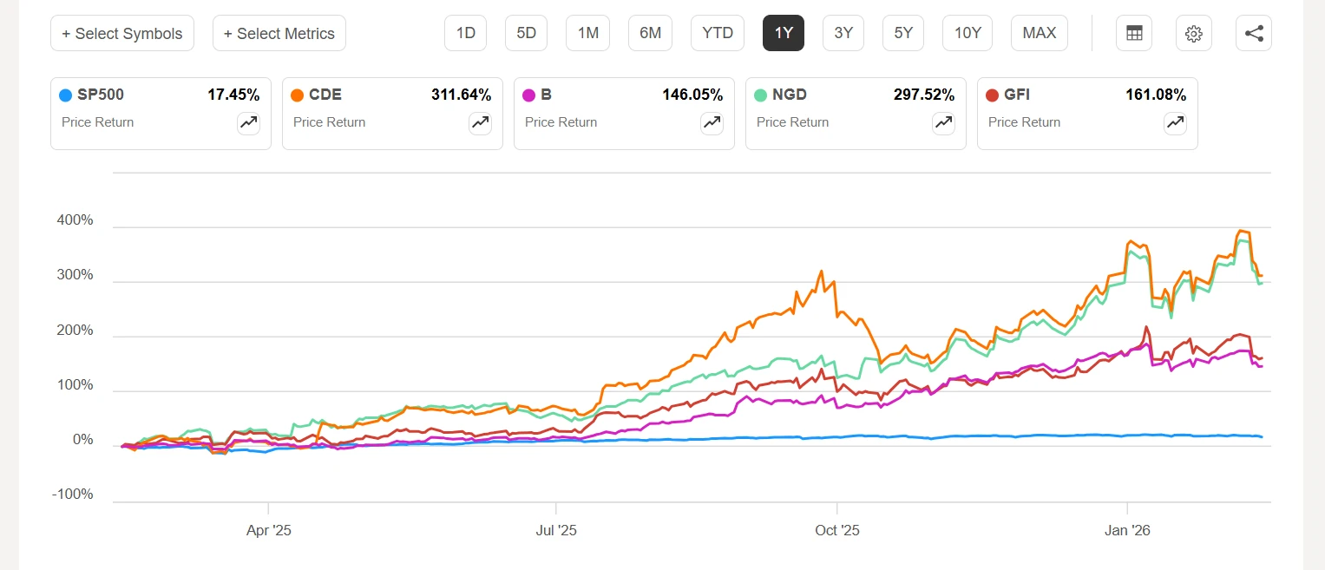Open the table data view icon
The height and width of the screenshot is (570, 1325).
(1133, 33)
